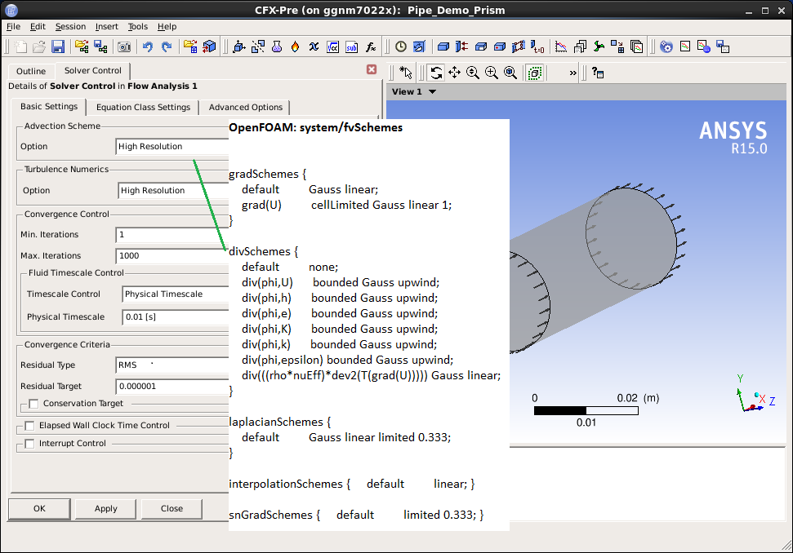Viewport: 793px width, 553px height.
Task: Click the Min. Iterations input field
Action: (x=172, y=235)
